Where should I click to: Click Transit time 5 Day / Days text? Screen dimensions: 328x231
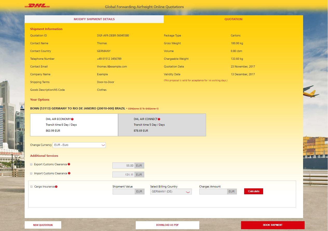point(149,125)
